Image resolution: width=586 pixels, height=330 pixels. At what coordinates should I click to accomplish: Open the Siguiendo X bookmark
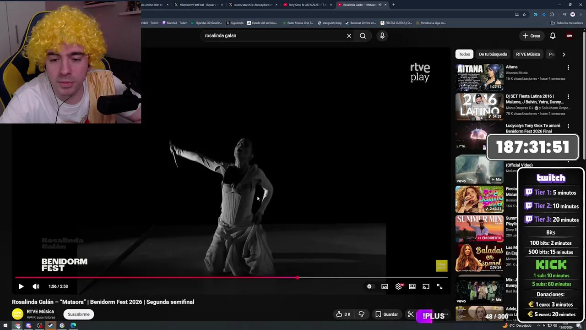point(235,22)
